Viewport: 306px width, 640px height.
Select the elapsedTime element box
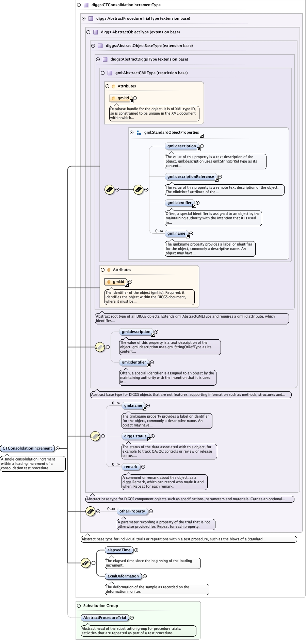(119, 550)
